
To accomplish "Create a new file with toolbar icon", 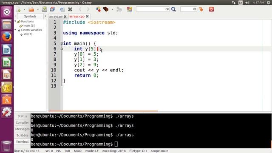I will [18, 9].
